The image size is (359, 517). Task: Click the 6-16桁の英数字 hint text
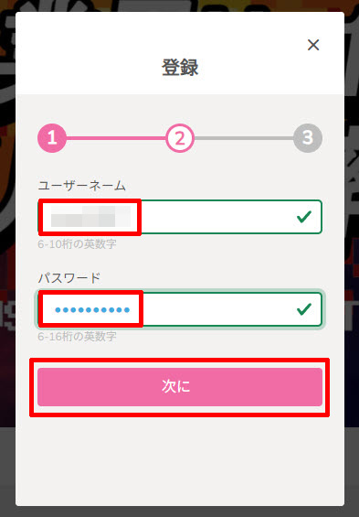(77, 337)
